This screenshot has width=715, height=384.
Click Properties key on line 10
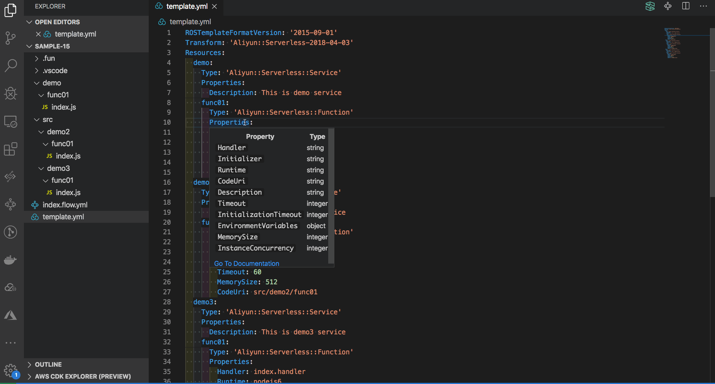tap(229, 122)
